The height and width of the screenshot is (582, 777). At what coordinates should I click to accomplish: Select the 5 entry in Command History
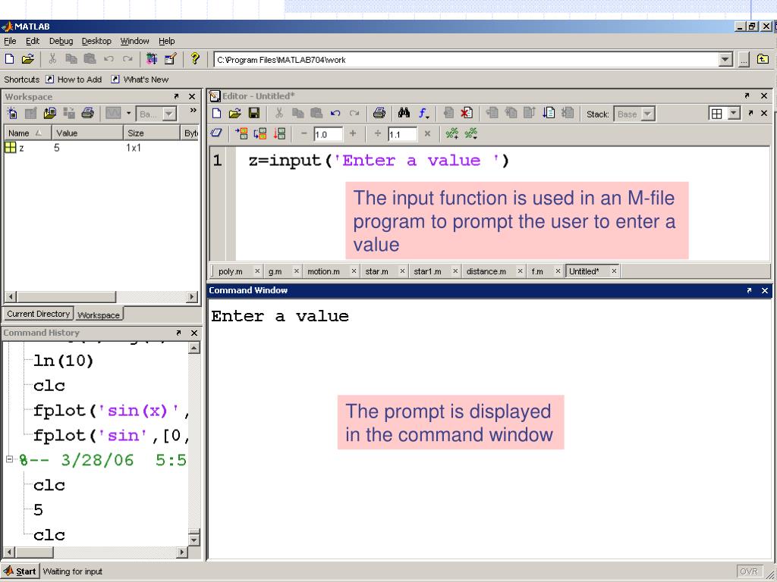38,510
